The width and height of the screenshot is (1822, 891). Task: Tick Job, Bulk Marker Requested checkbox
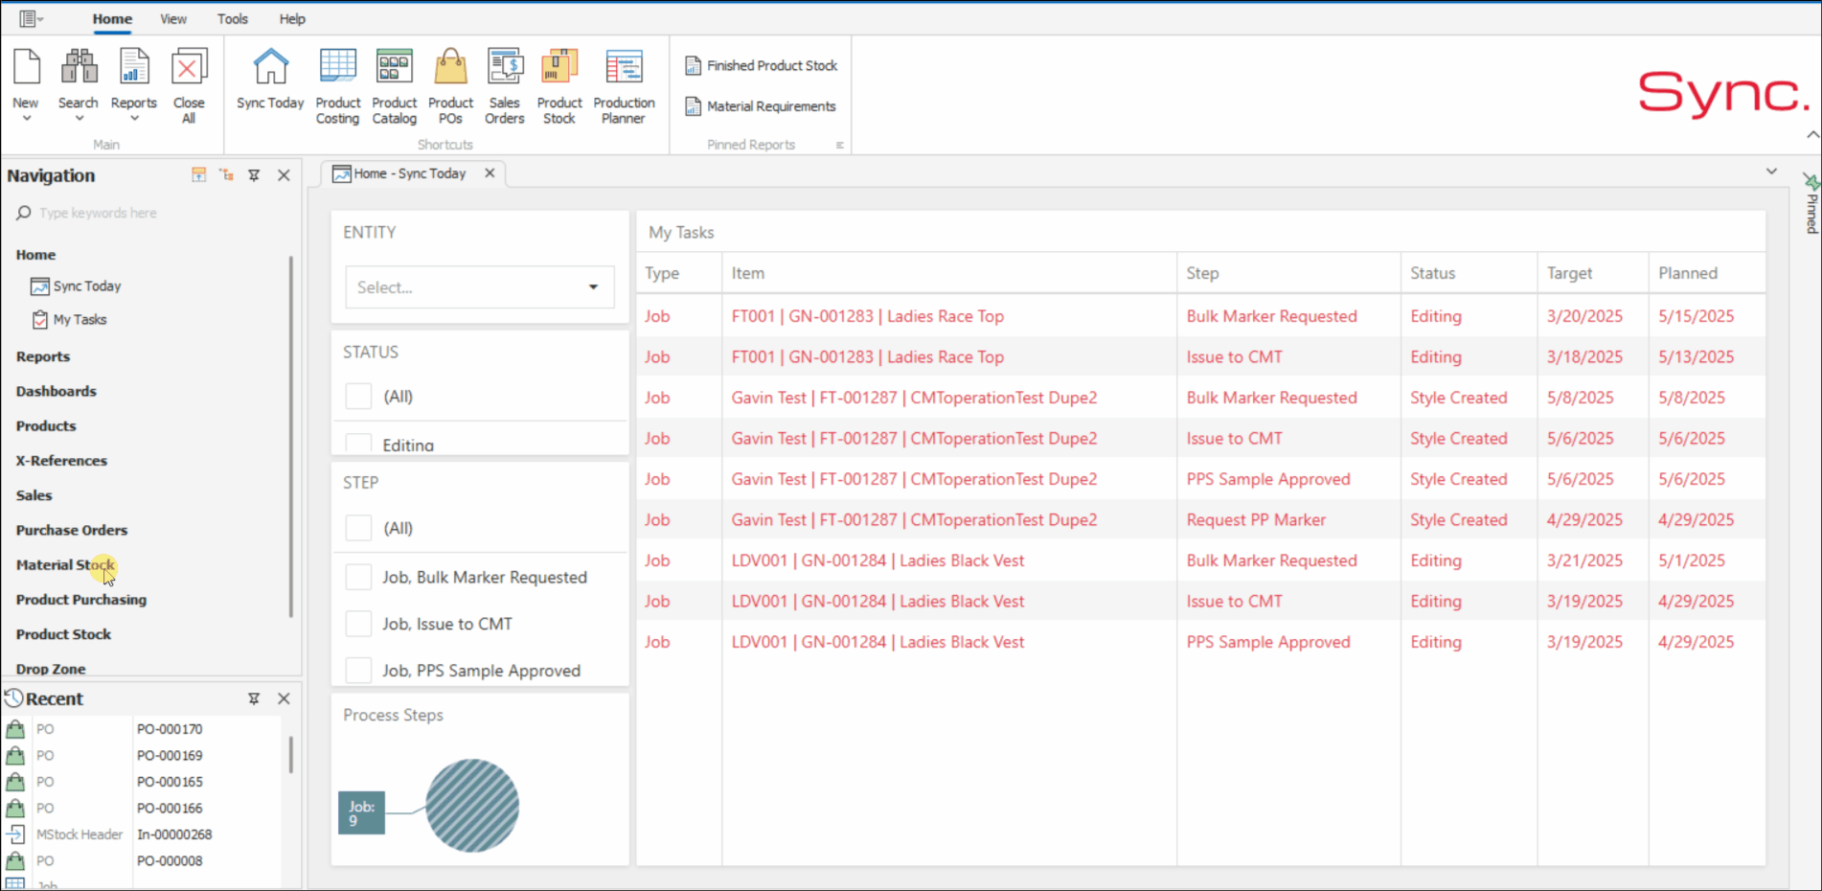(358, 577)
